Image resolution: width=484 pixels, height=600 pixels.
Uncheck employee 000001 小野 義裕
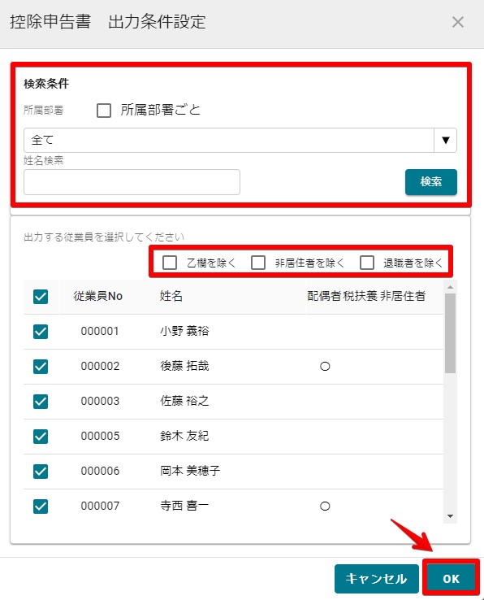[x=41, y=332]
